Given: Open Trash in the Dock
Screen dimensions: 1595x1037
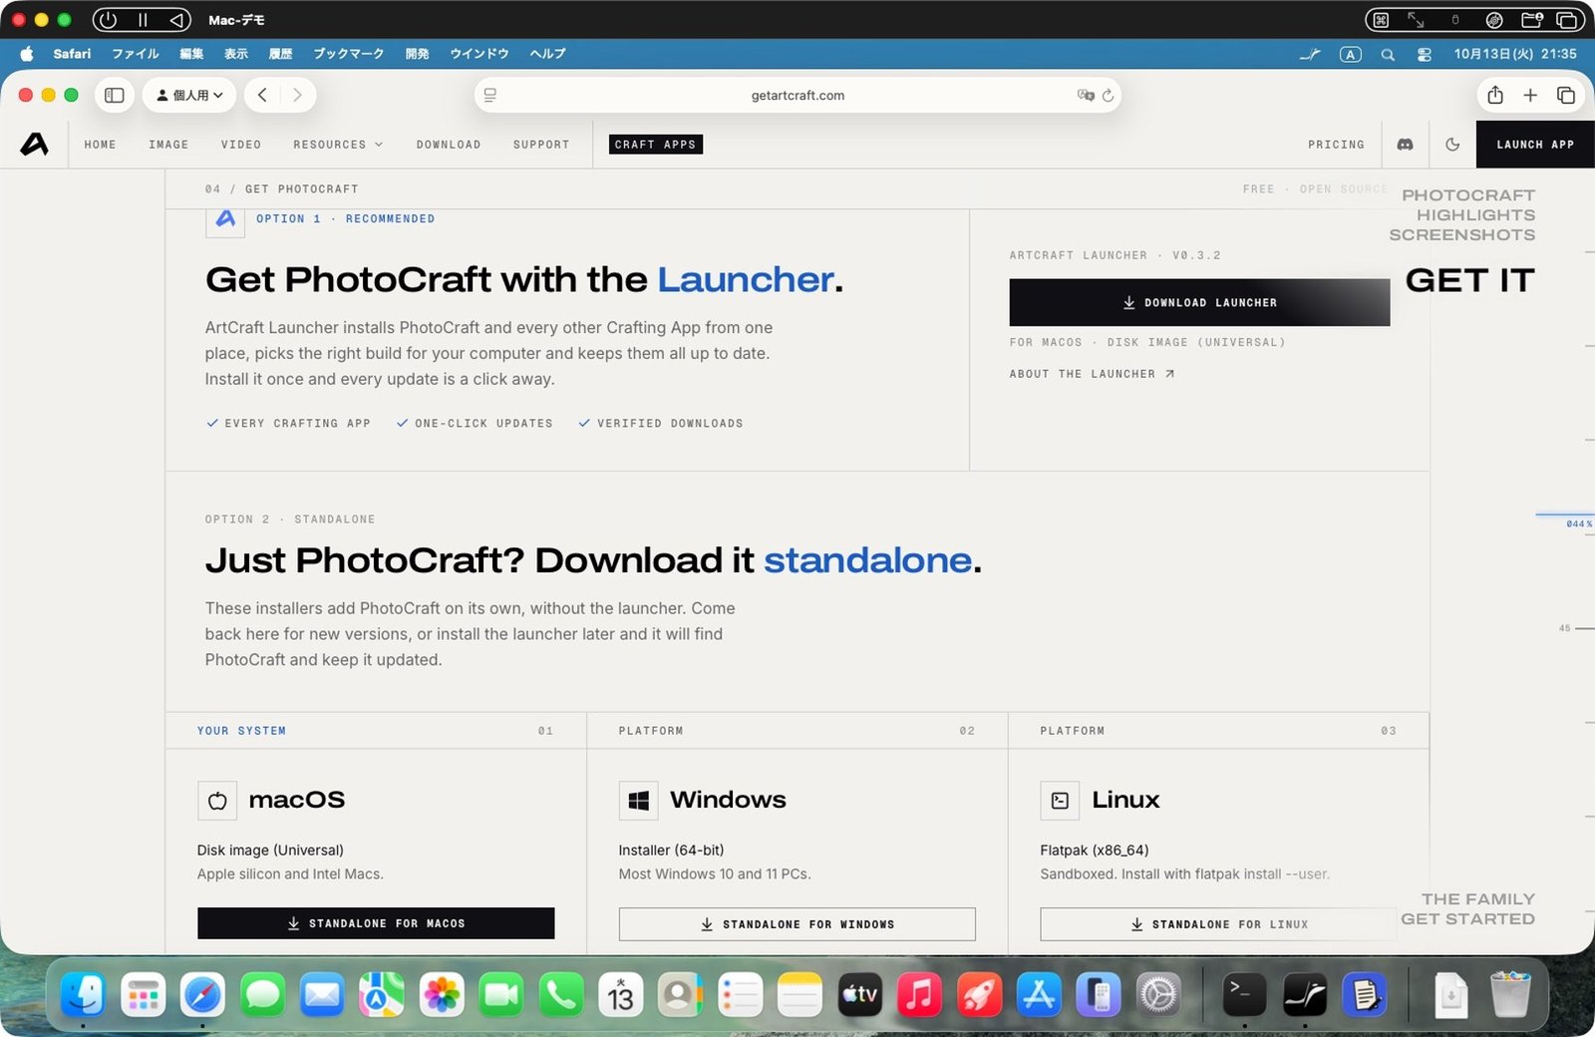Looking at the screenshot, I should [x=1510, y=994].
